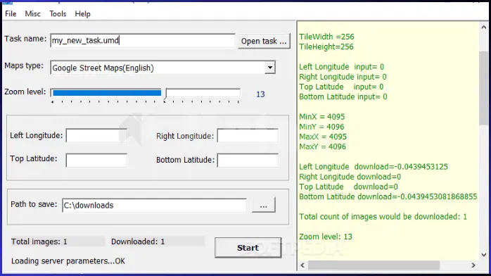The image size is (491, 276).
Task: Click log panel scroll up arrow
Action: (x=484, y=27)
